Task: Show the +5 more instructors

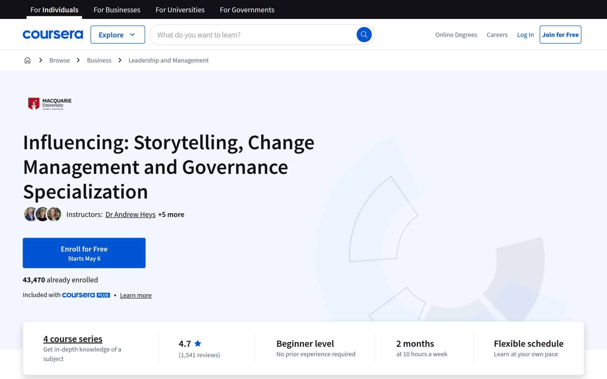Action: 171,214
